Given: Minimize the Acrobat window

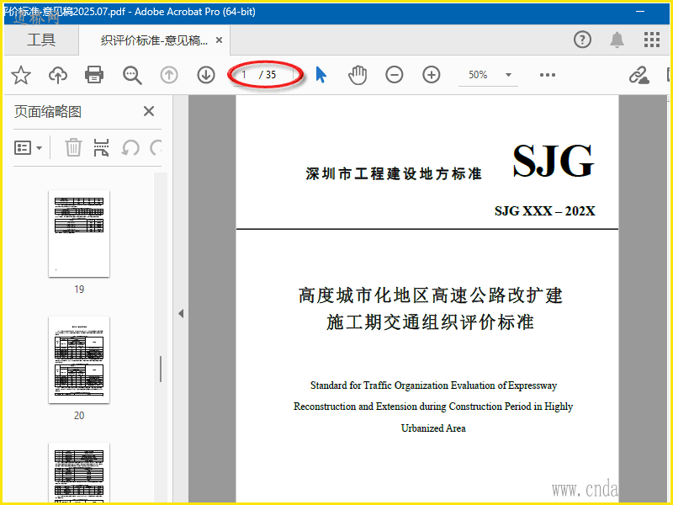Looking at the screenshot, I should click(x=640, y=11).
